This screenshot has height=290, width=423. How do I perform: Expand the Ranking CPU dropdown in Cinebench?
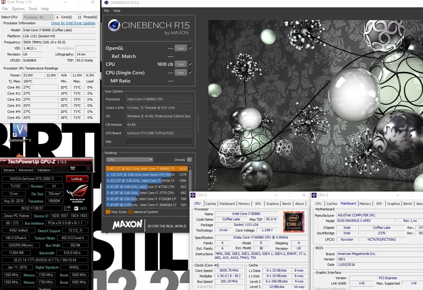[129, 159]
